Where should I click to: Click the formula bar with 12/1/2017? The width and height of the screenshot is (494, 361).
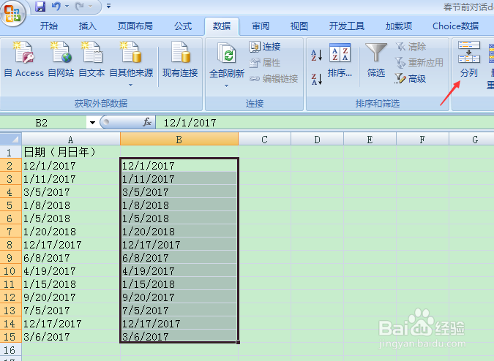pyautogui.click(x=324, y=122)
